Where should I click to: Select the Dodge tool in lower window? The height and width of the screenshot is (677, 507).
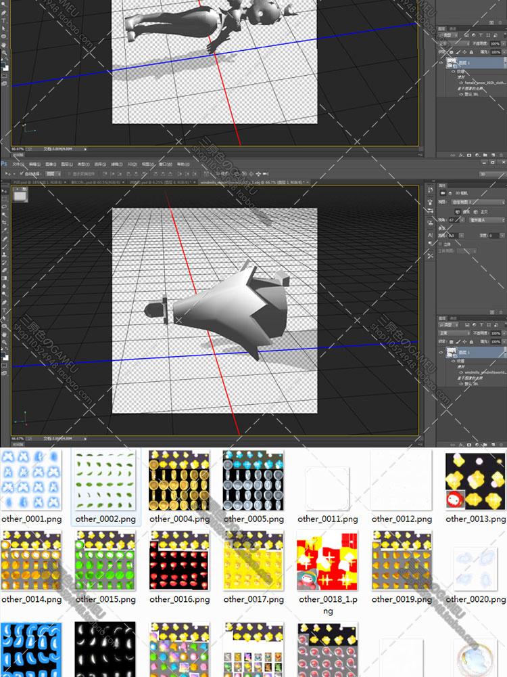point(4,294)
